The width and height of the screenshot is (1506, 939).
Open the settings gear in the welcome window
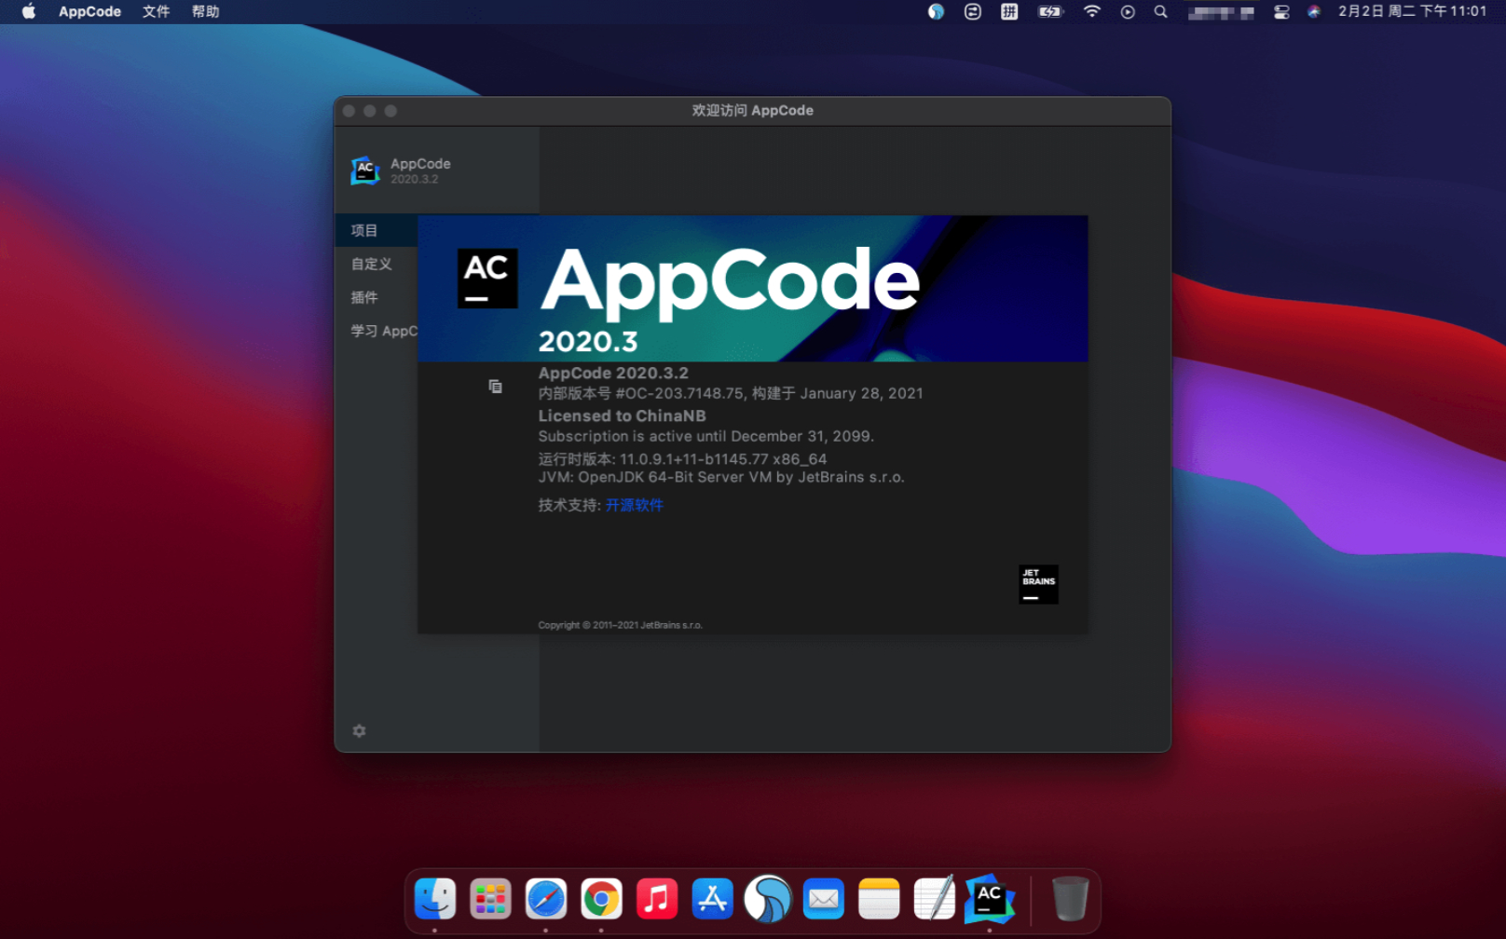click(x=359, y=731)
